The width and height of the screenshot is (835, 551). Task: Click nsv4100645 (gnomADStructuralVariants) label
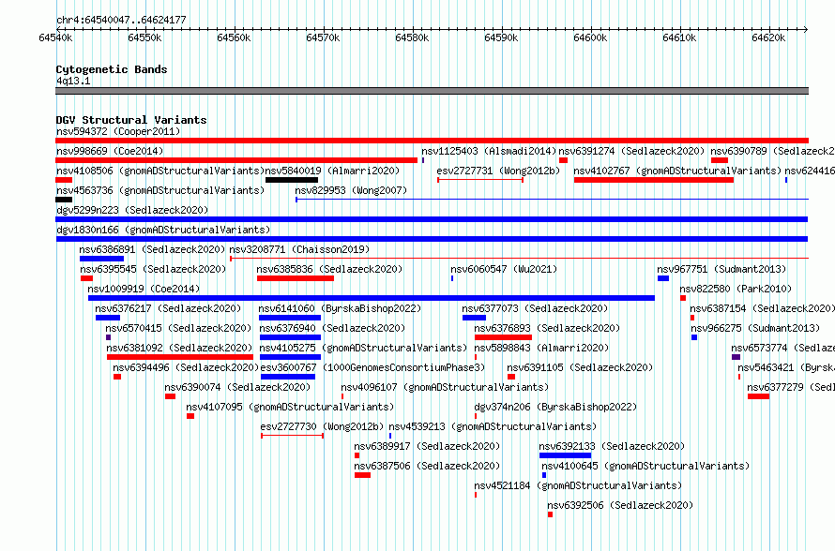pyautogui.click(x=645, y=466)
